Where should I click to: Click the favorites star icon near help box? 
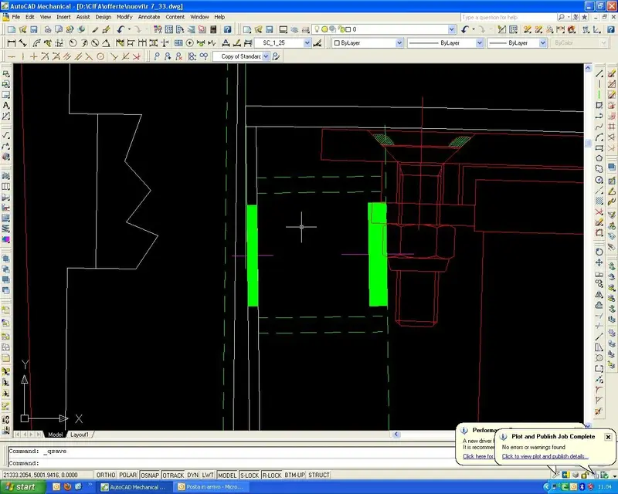585,17
